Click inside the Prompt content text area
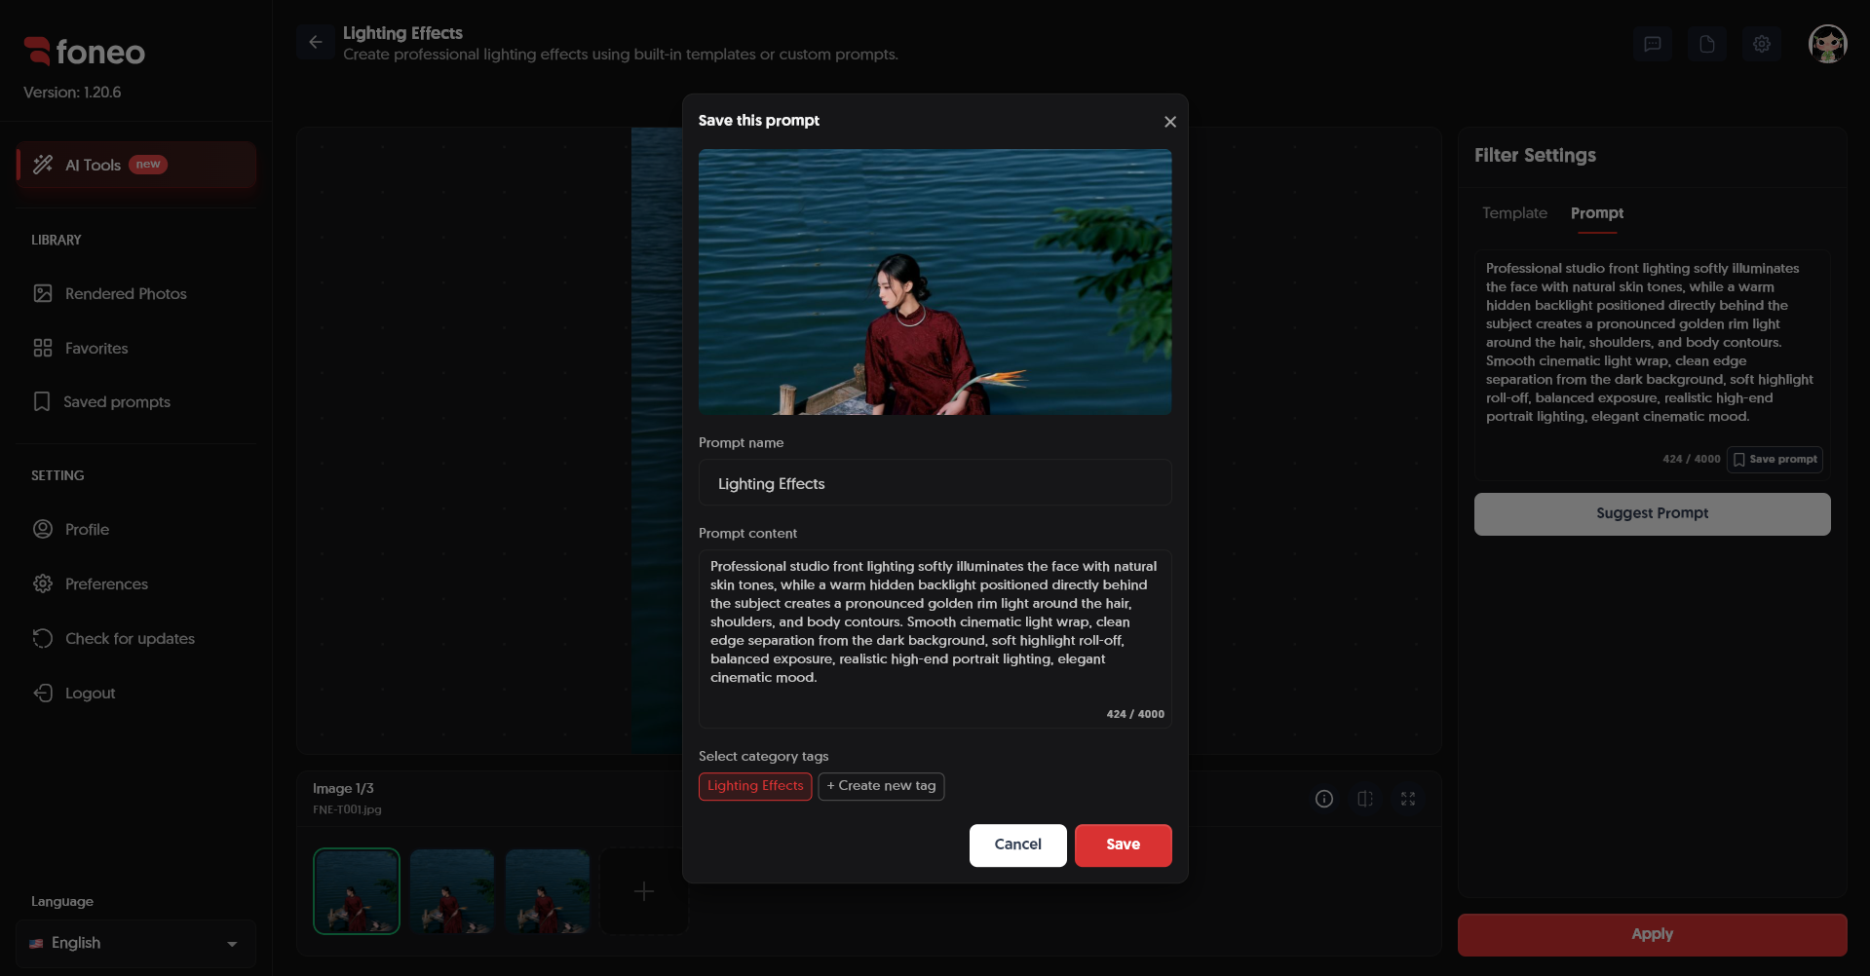 point(935,638)
